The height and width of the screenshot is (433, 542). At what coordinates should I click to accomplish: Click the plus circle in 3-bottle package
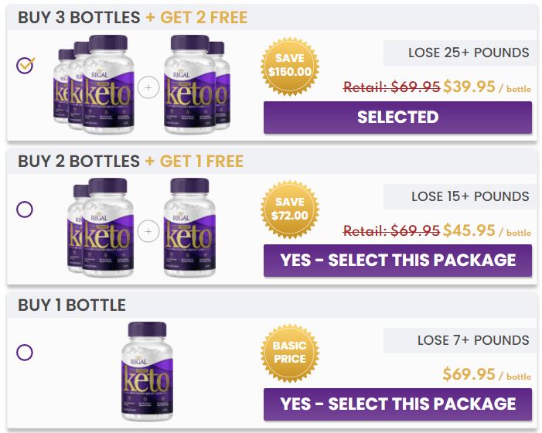point(148,87)
